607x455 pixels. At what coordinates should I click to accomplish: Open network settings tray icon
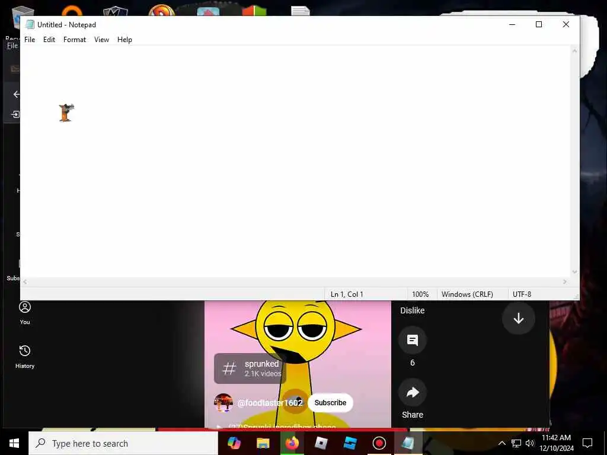click(516, 443)
